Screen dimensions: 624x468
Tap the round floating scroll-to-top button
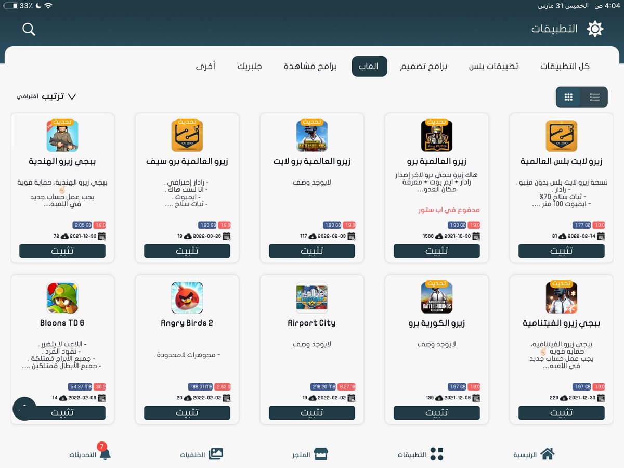click(x=24, y=409)
